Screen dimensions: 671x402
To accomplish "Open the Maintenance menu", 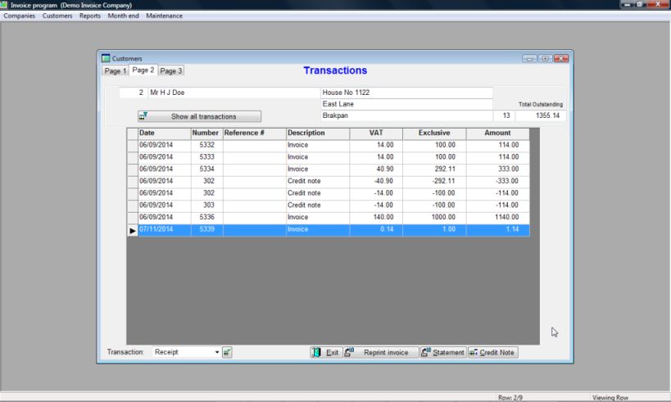I will click(164, 16).
